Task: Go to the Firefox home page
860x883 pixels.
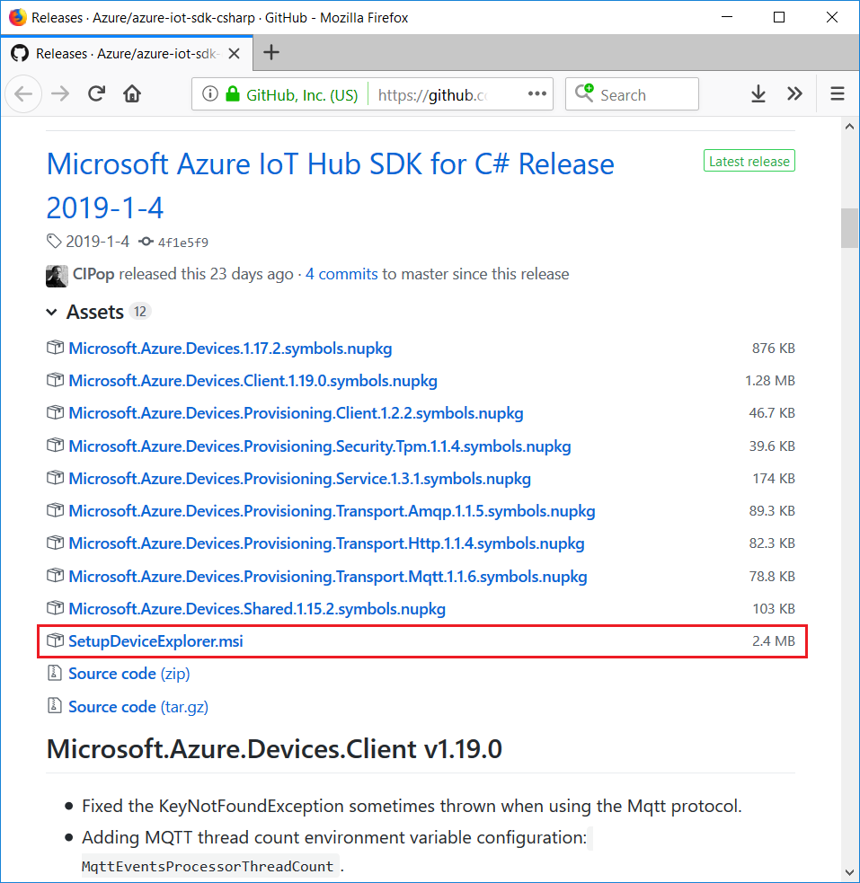Action: pyautogui.click(x=132, y=93)
